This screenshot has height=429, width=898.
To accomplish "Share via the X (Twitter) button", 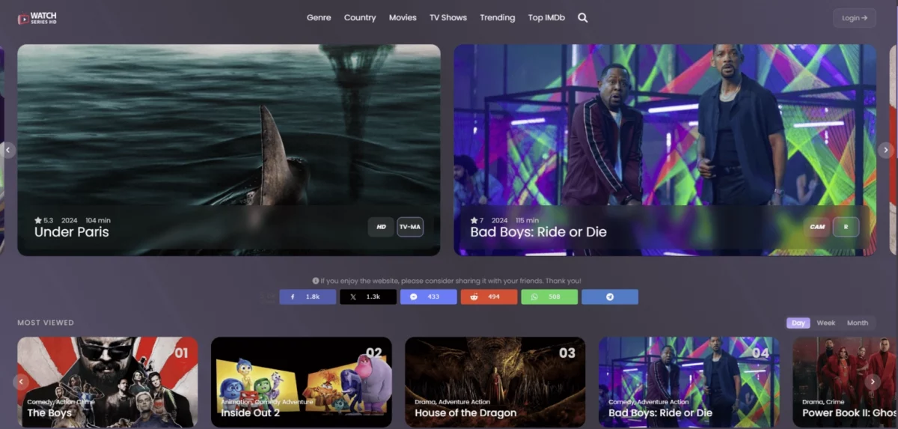I will click(367, 297).
